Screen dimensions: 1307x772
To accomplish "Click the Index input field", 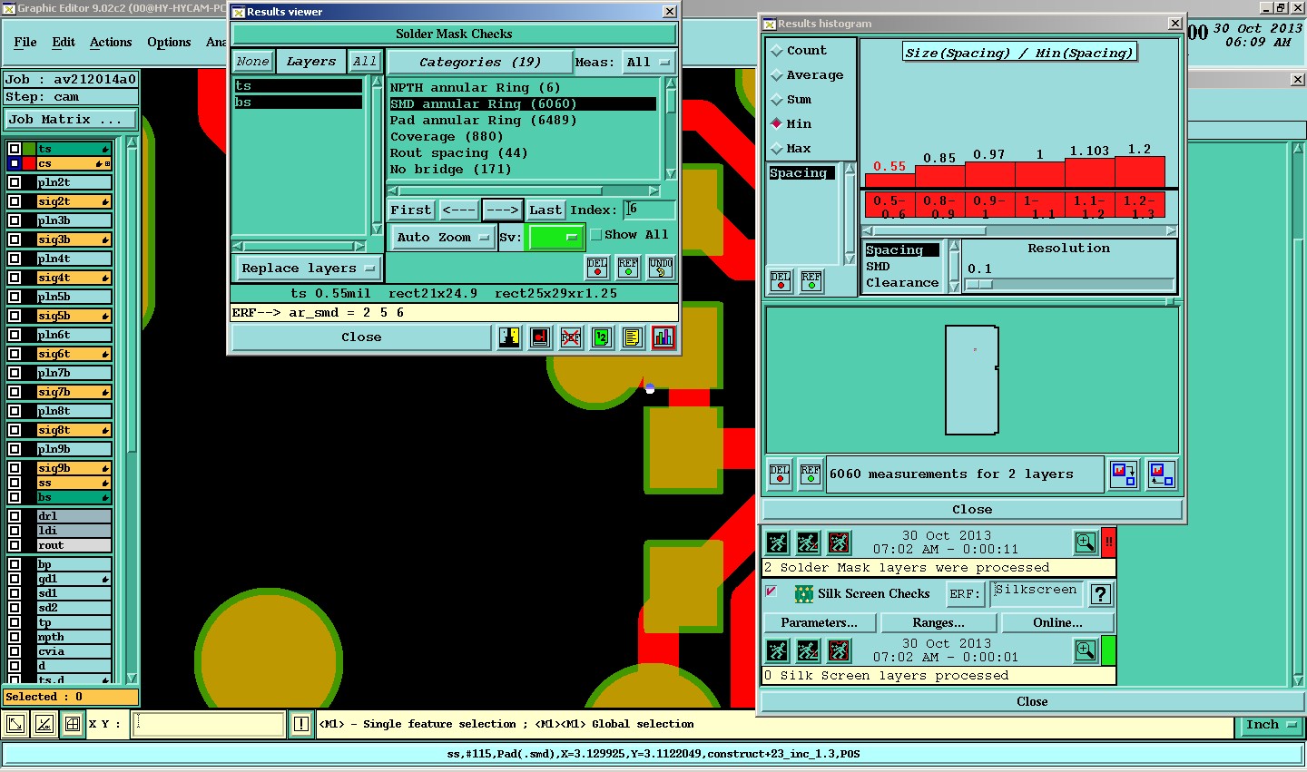I will point(650,210).
